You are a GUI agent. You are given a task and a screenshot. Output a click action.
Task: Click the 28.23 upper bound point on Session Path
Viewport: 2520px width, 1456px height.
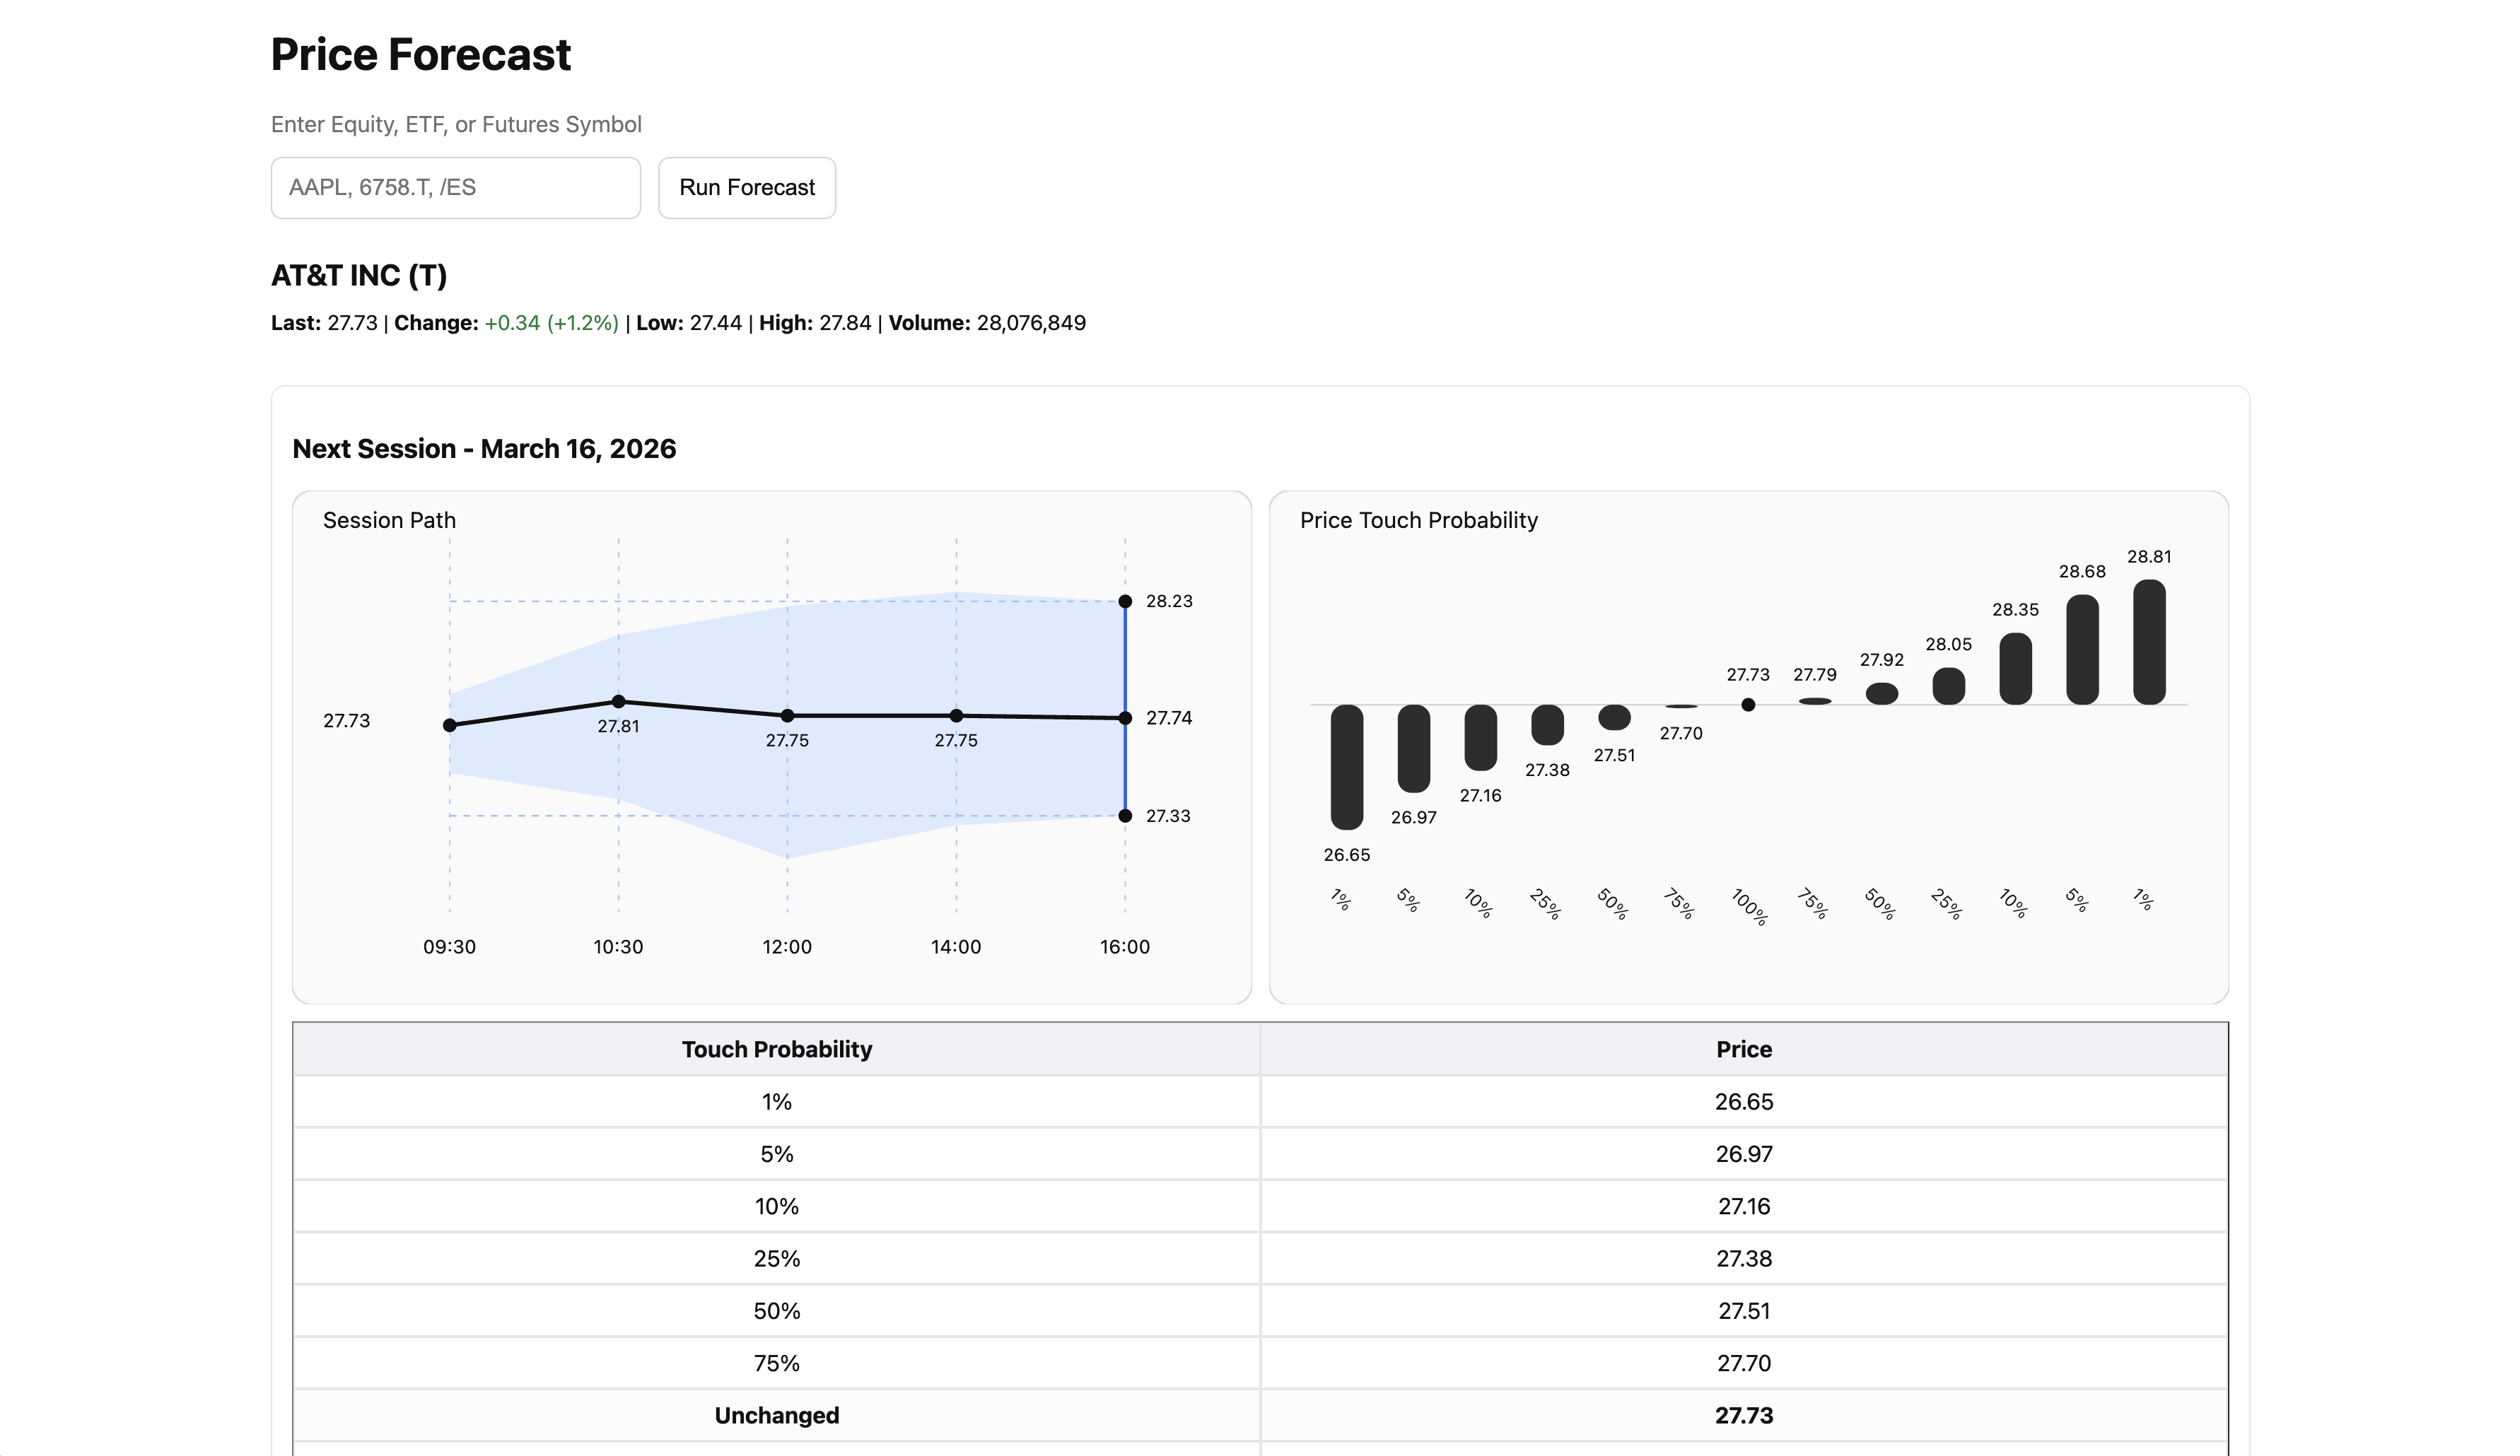click(1125, 601)
